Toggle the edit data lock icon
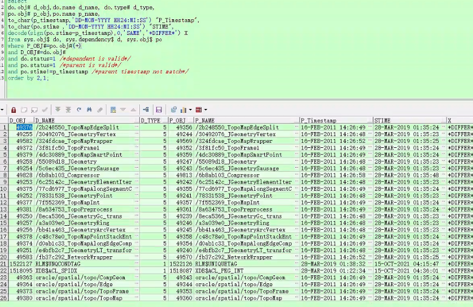Image resolution: width=473 pixels, height=307 pixels. click(14, 110)
